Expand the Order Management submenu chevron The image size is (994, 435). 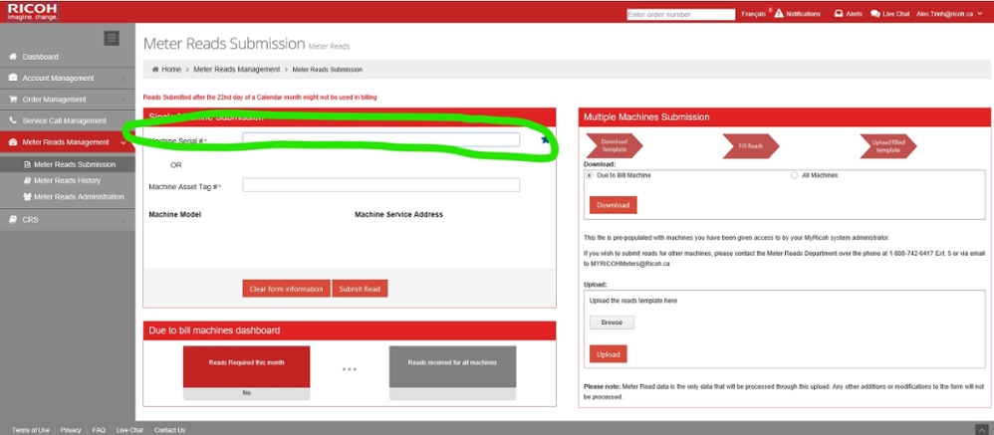coord(124,101)
